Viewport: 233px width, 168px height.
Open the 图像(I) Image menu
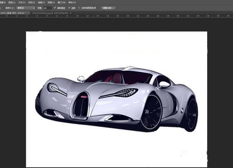click(x=3, y=3)
